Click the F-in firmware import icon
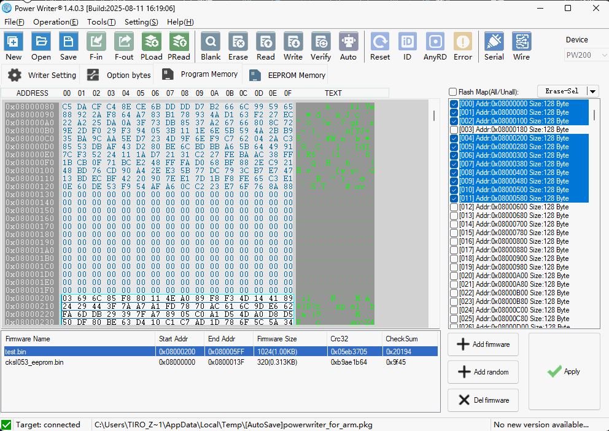Viewport: 609px width, 431px height. 96,42
